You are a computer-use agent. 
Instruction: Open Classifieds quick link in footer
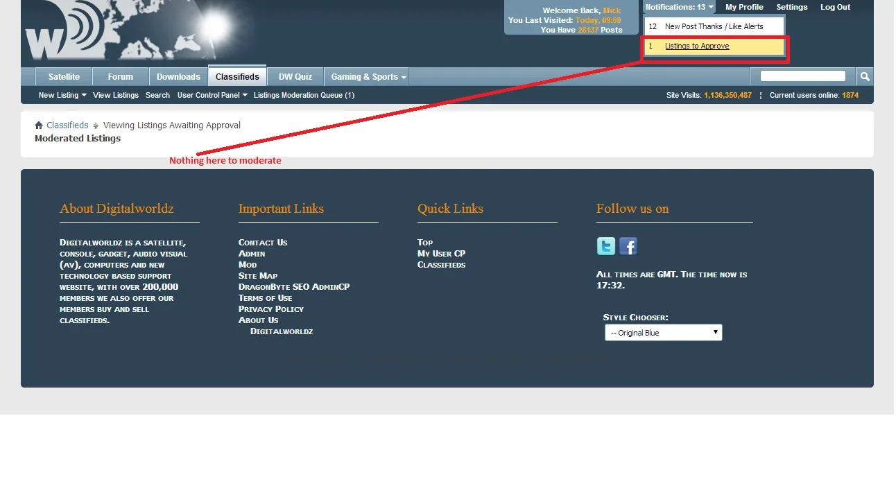(x=442, y=264)
